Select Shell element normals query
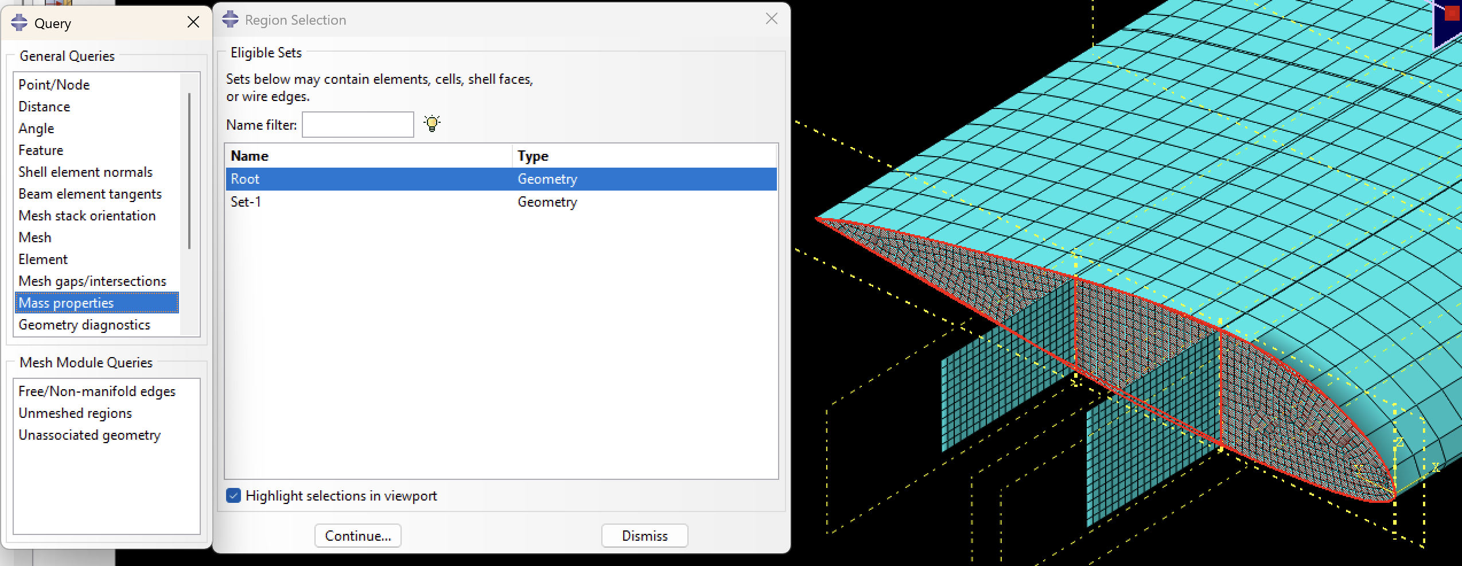The image size is (1462, 566). pyautogui.click(x=85, y=172)
